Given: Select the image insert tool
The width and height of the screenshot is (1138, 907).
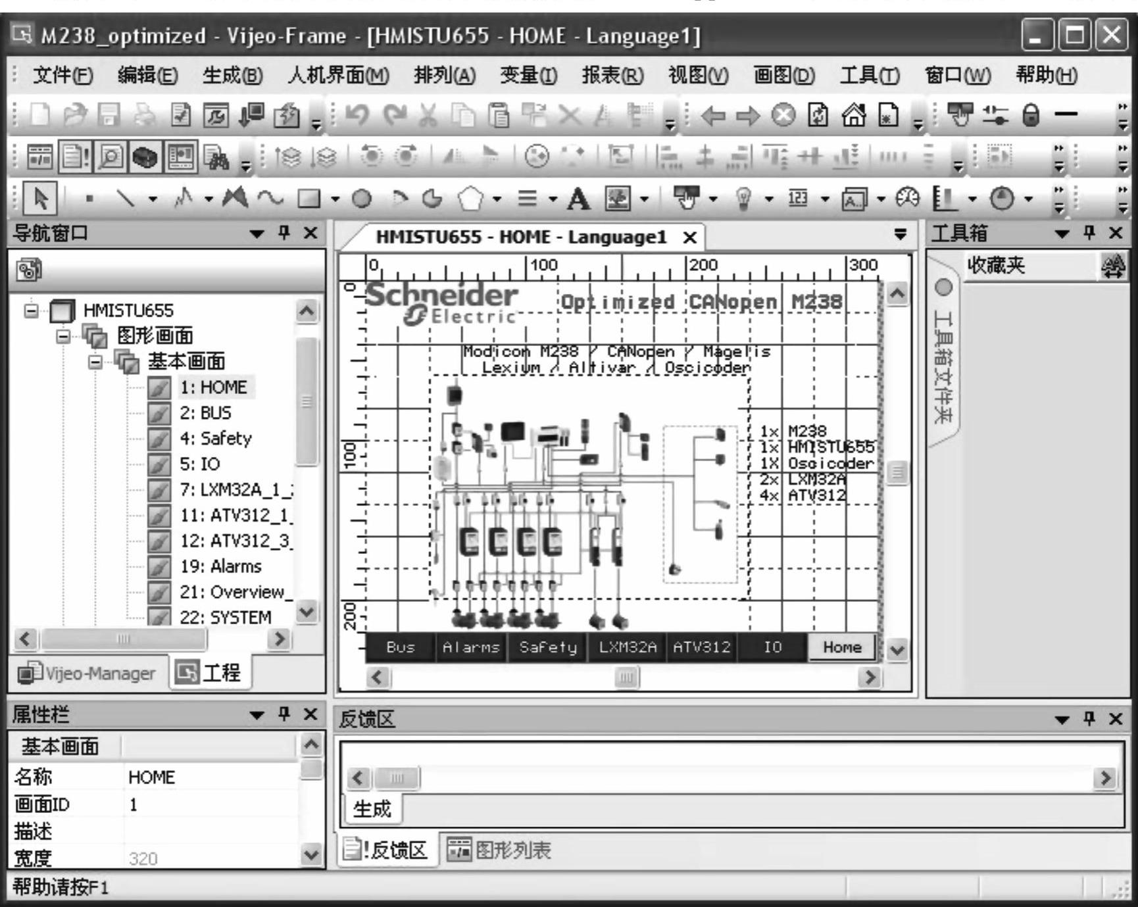Looking at the screenshot, I should tap(618, 198).
